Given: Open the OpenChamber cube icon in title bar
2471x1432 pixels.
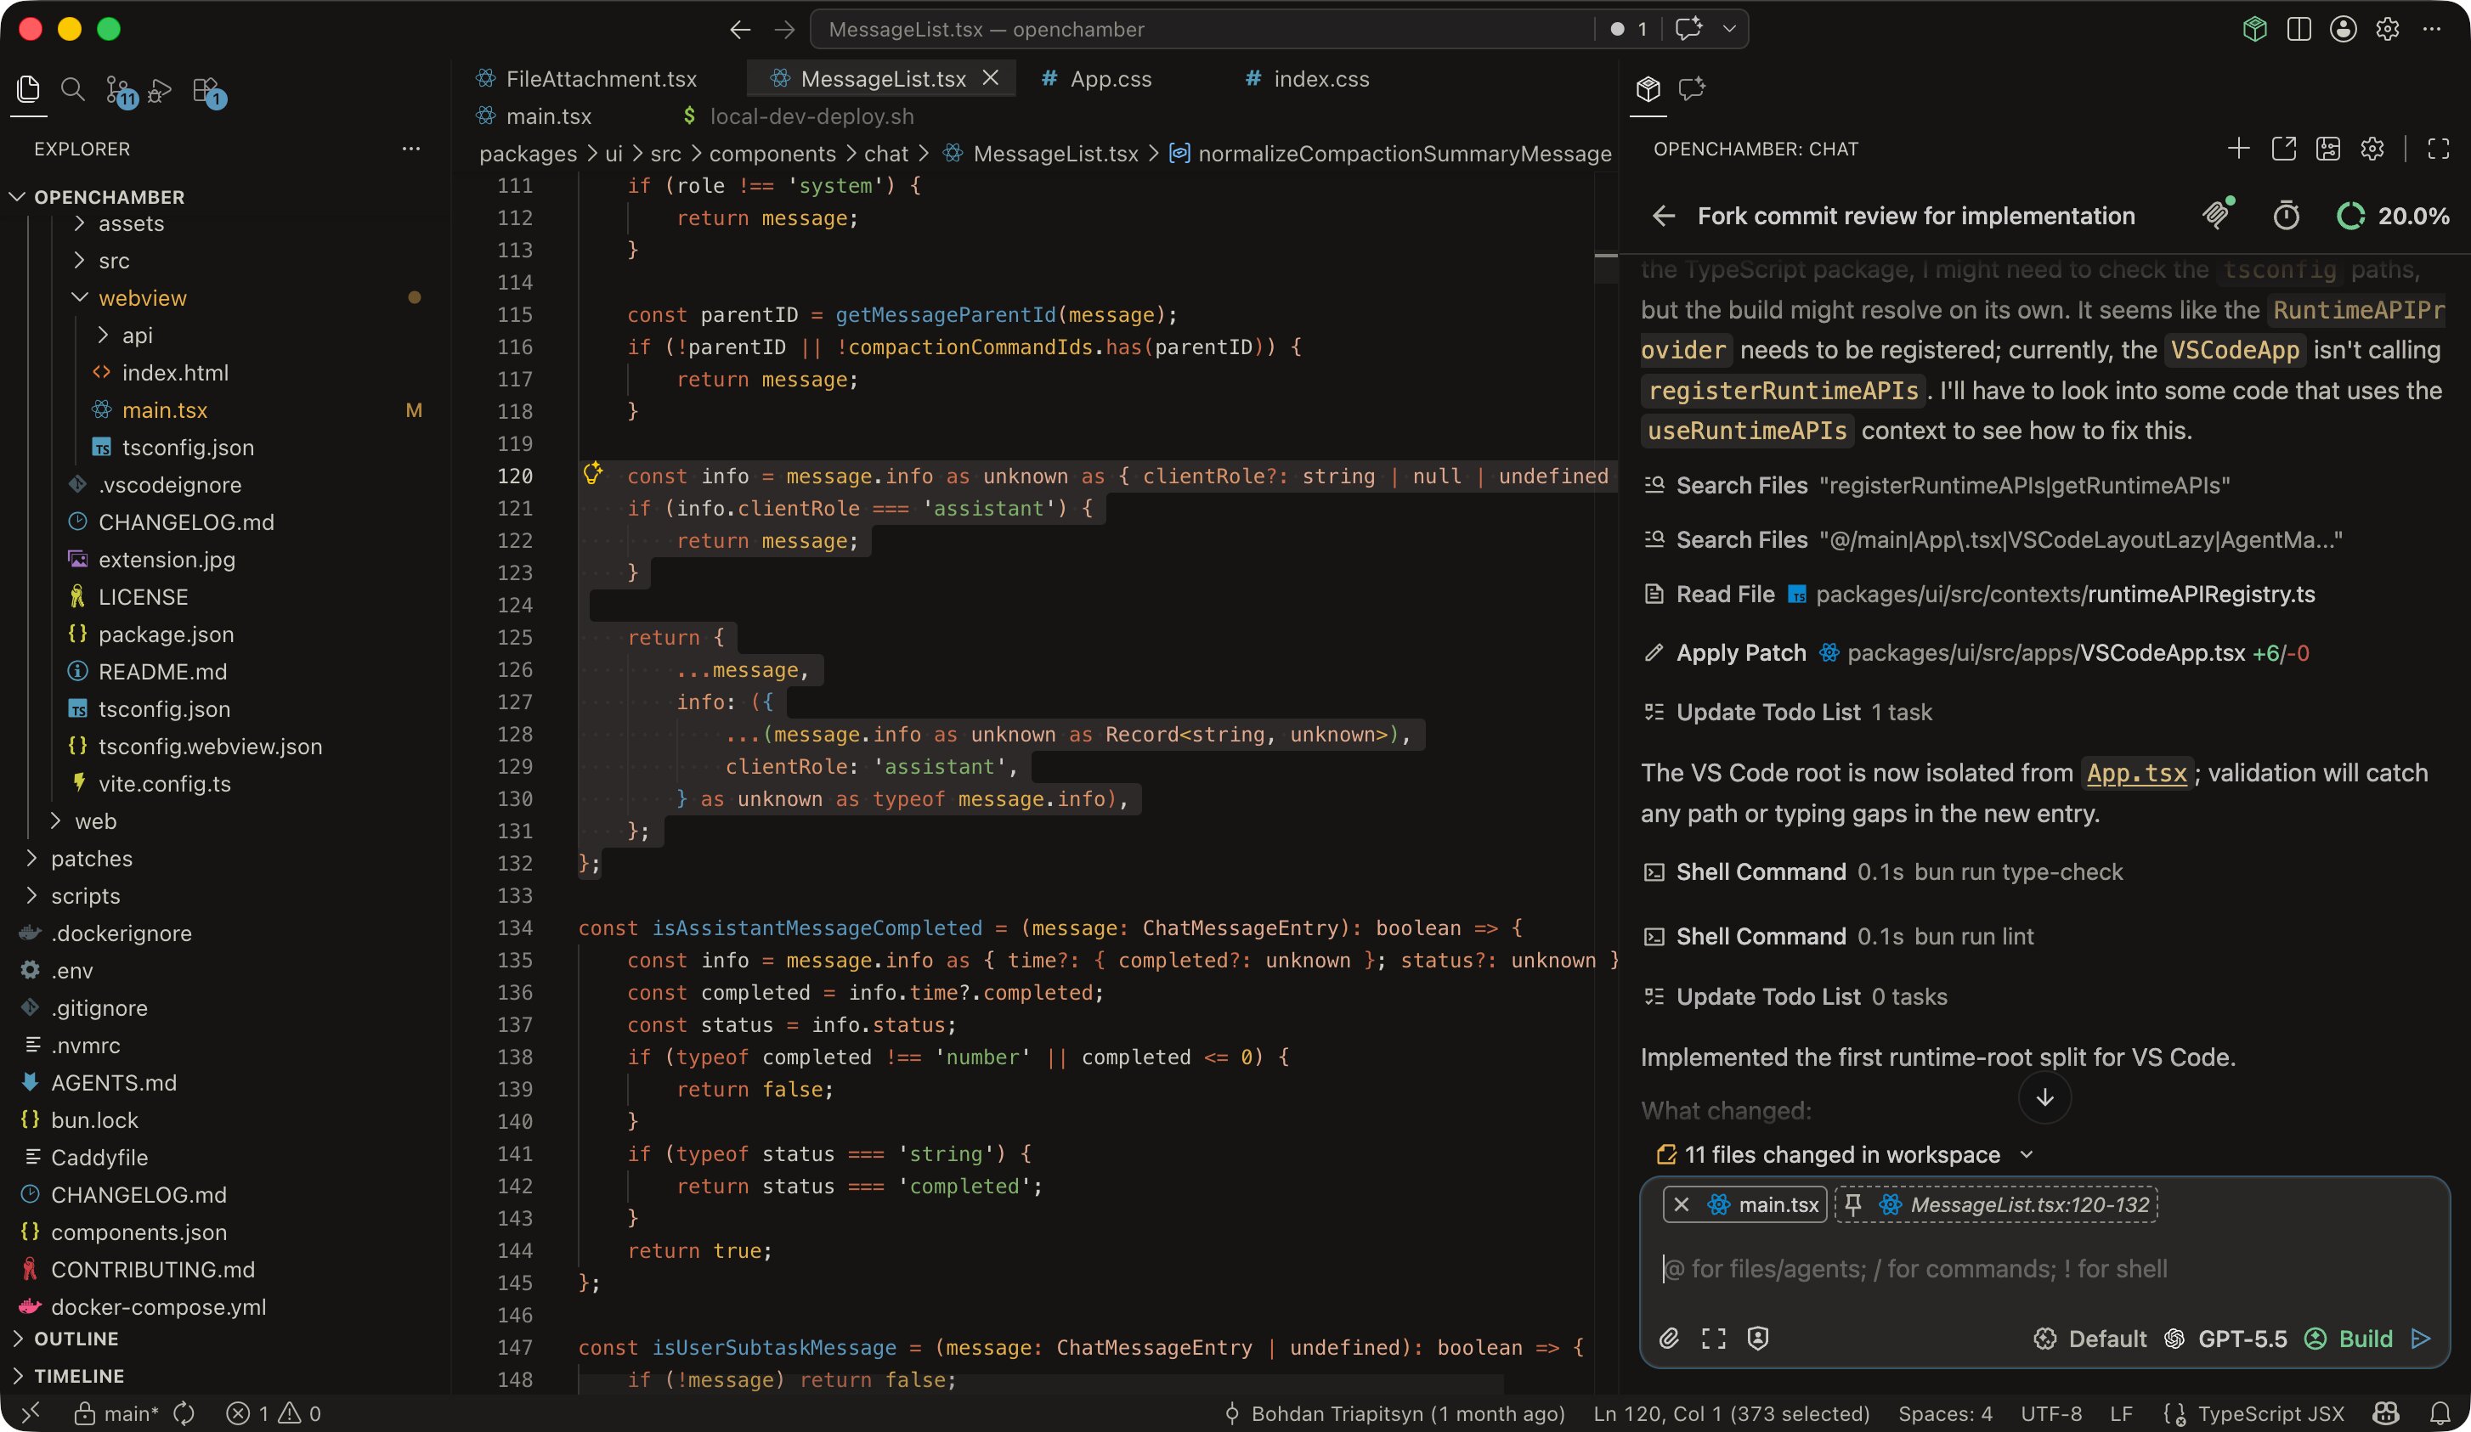Looking at the screenshot, I should (x=2254, y=30).
